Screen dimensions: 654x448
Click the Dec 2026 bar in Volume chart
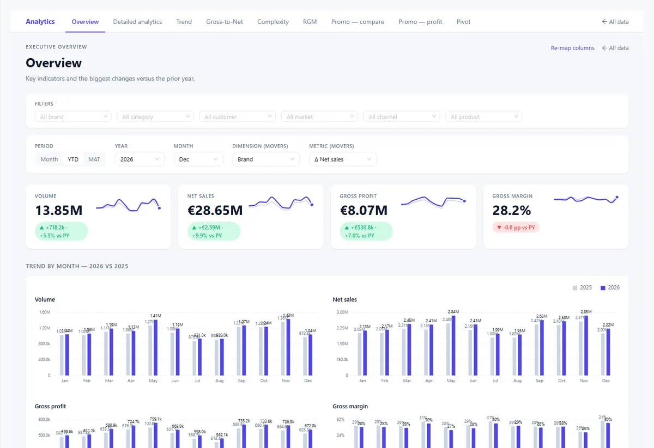pyautogui.click(x=311, y=355)
